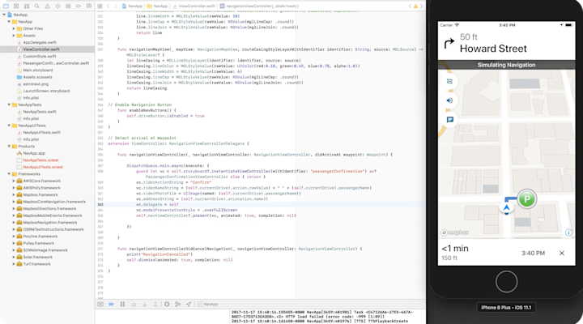The image size is (583, 324).
Task: Open NavAppUITests.swift
Action: coord(41,132)
